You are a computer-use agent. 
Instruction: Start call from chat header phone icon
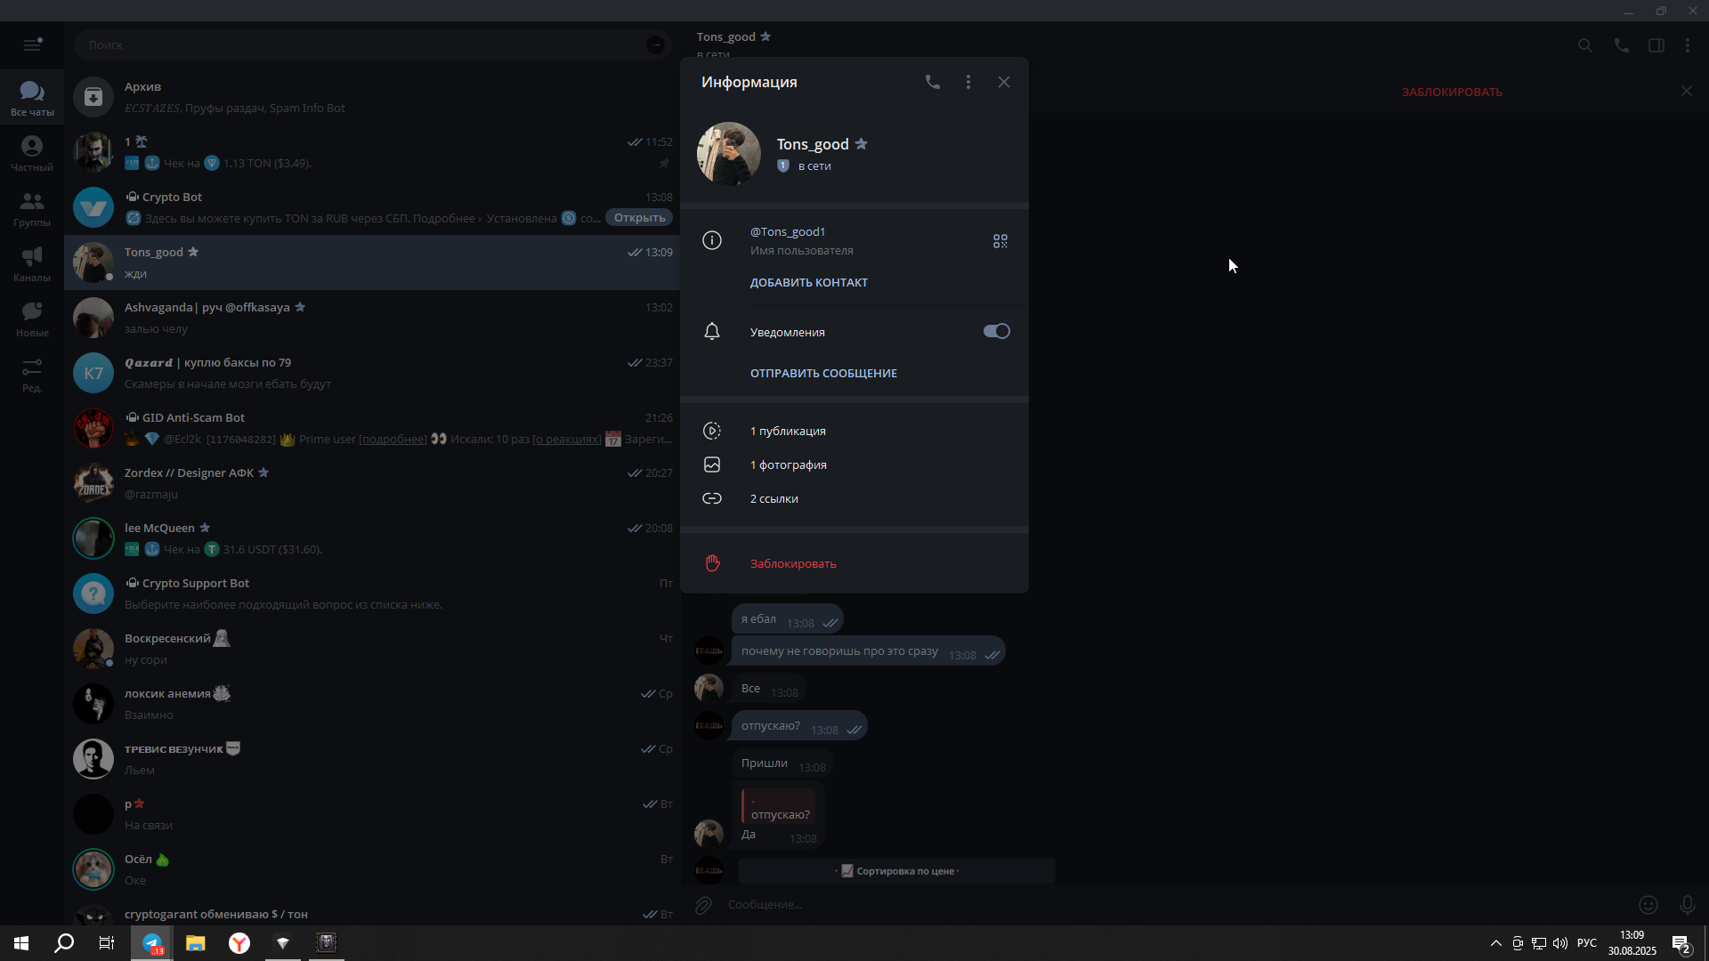[x=1622, y=45]
